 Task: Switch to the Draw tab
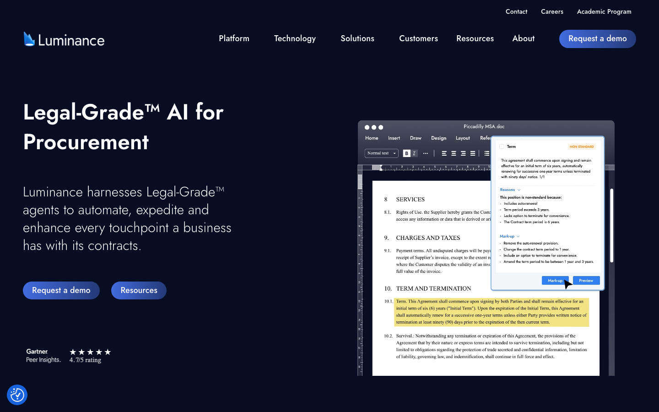(416, 138)
